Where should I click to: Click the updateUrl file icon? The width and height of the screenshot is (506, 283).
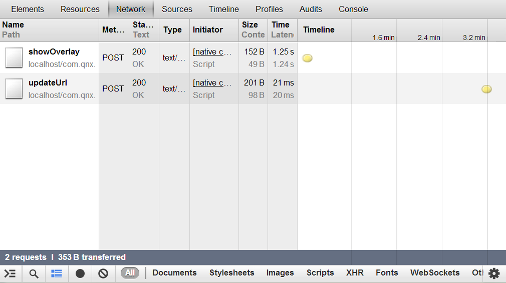14,88
